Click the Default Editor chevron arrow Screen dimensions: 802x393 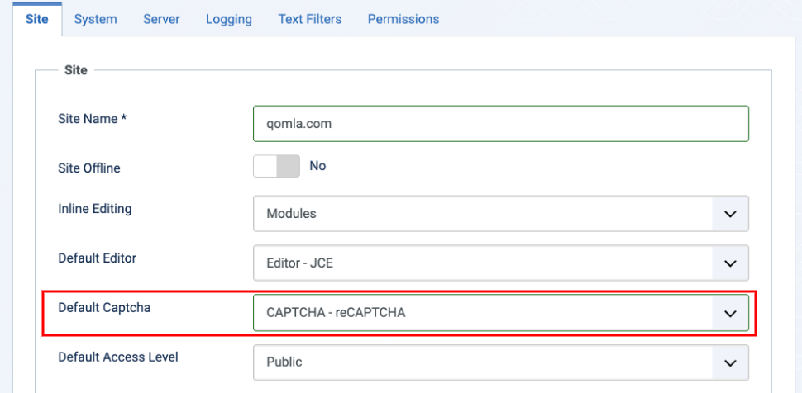click(730, 263)
